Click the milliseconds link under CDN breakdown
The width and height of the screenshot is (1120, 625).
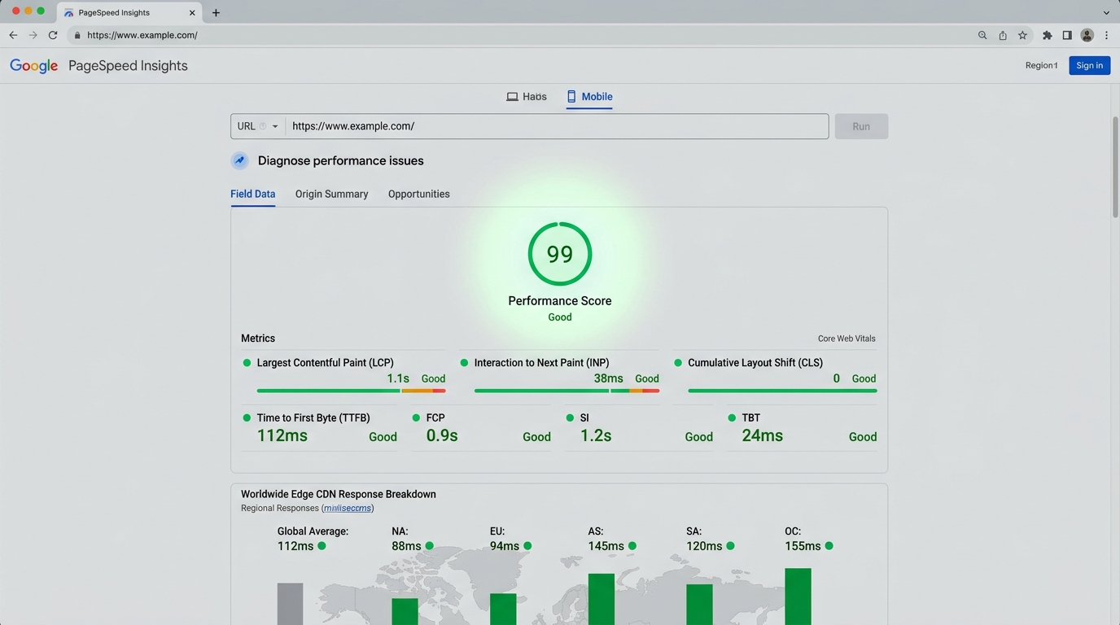point(348,508)
